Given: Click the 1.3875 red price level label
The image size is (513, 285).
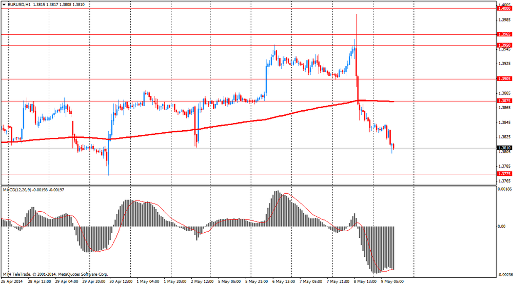Looking at the screenshot, I should coord(504,101).
